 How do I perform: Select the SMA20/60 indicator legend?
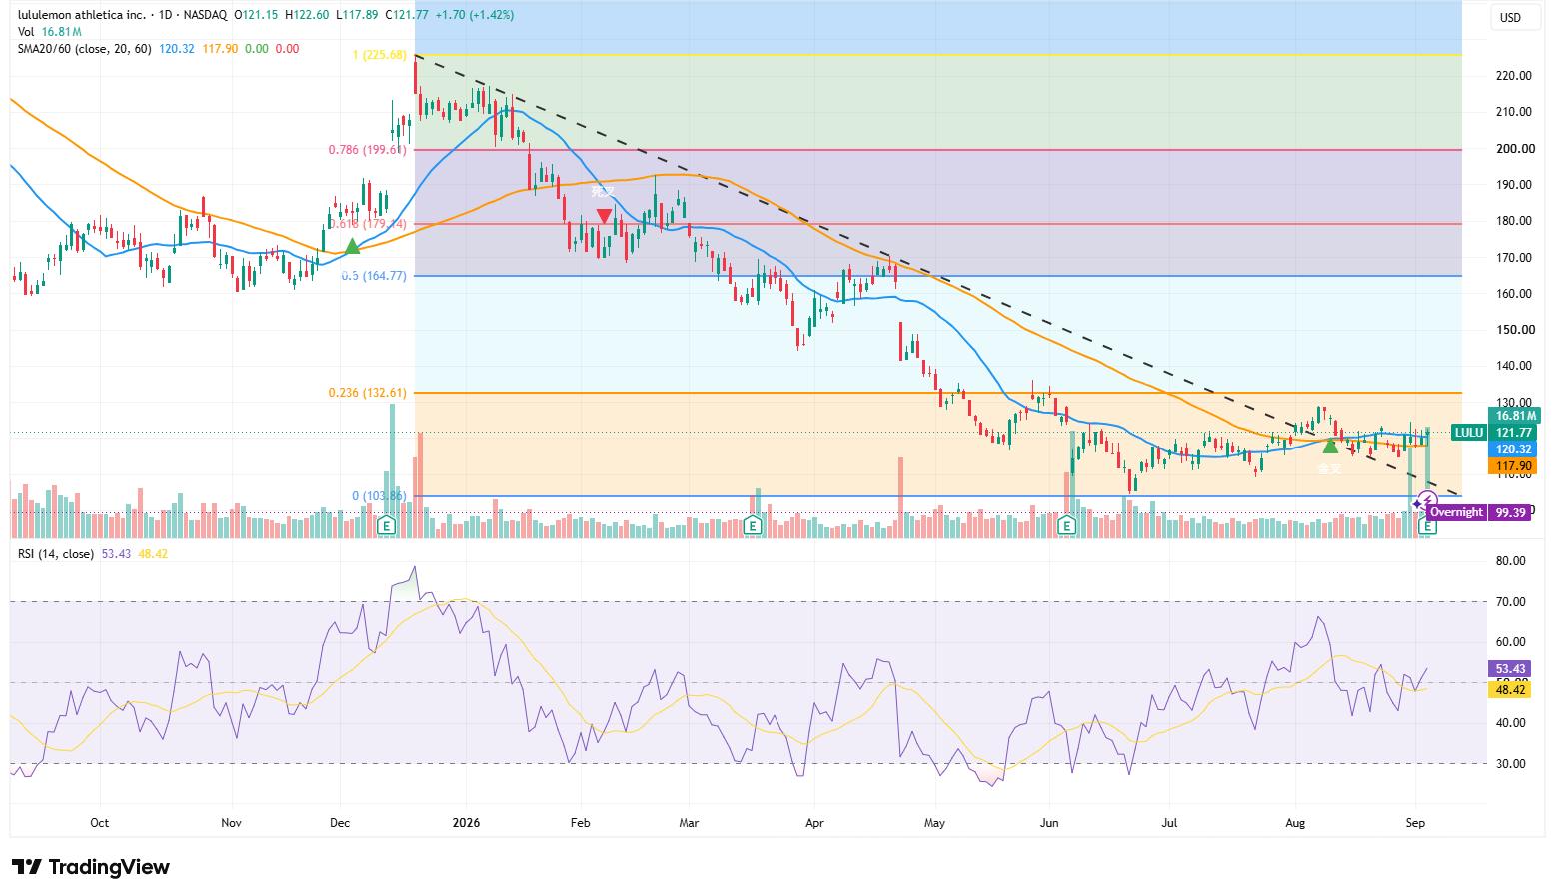click(85, 48)
